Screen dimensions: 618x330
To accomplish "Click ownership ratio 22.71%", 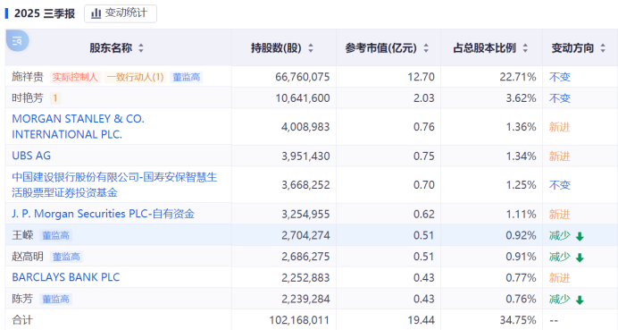I will click(518, 77).
